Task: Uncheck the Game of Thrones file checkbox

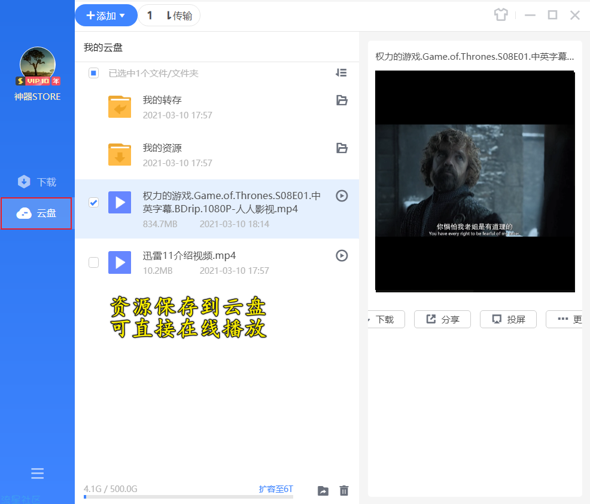Action: 94,203
